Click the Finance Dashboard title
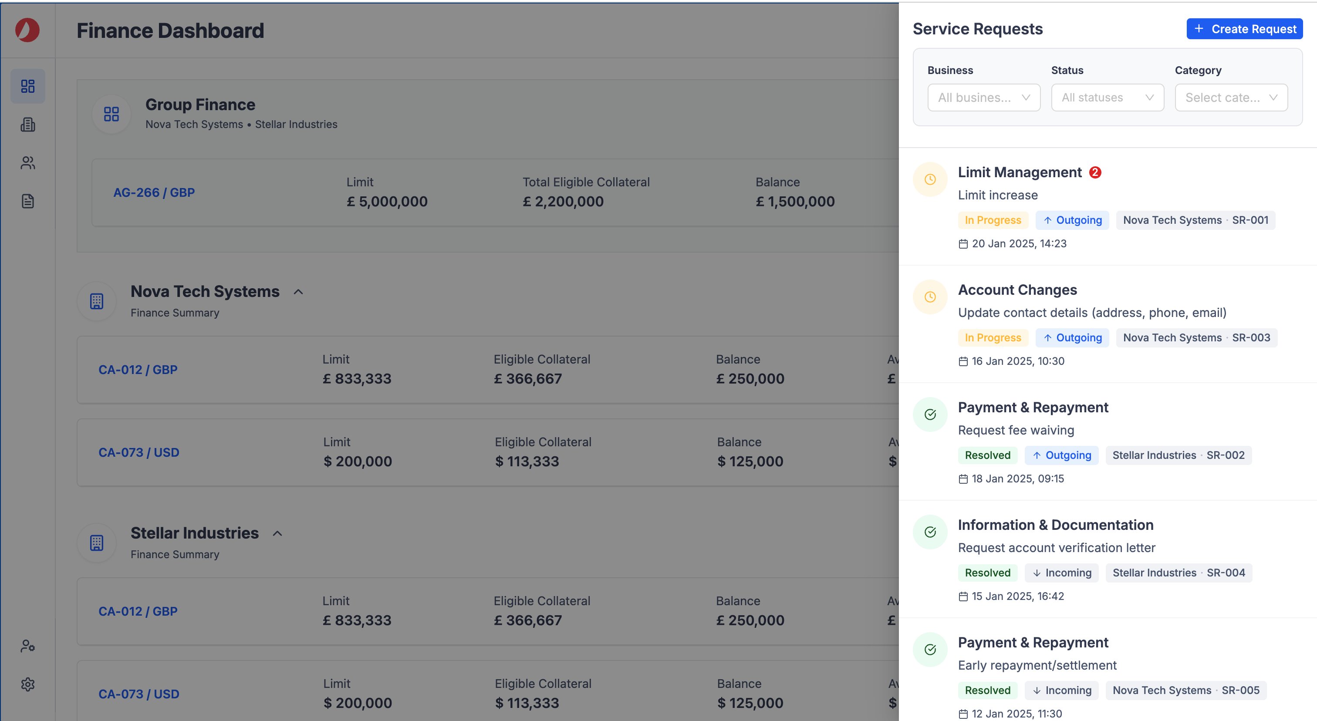1317x721 pixels. (170, 30)
